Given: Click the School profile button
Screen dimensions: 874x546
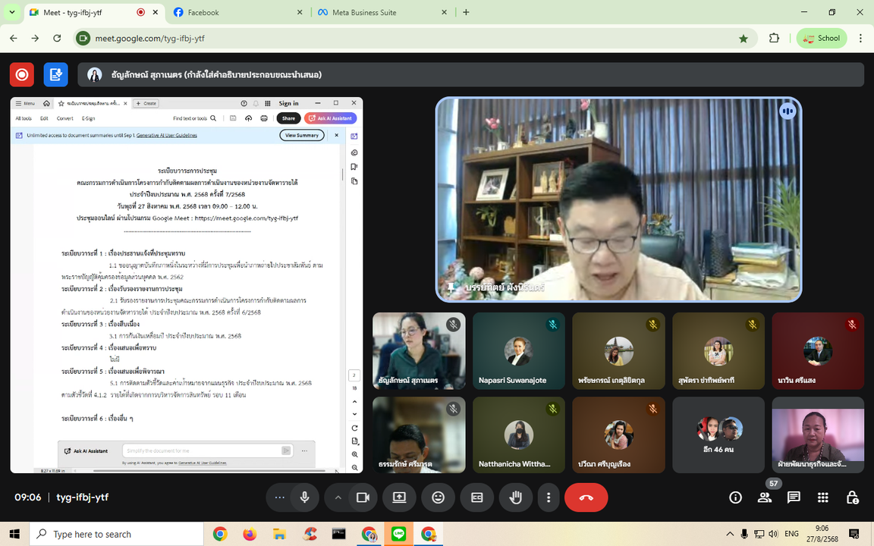Looking at the screenshot, I should [x=822, y=38].
